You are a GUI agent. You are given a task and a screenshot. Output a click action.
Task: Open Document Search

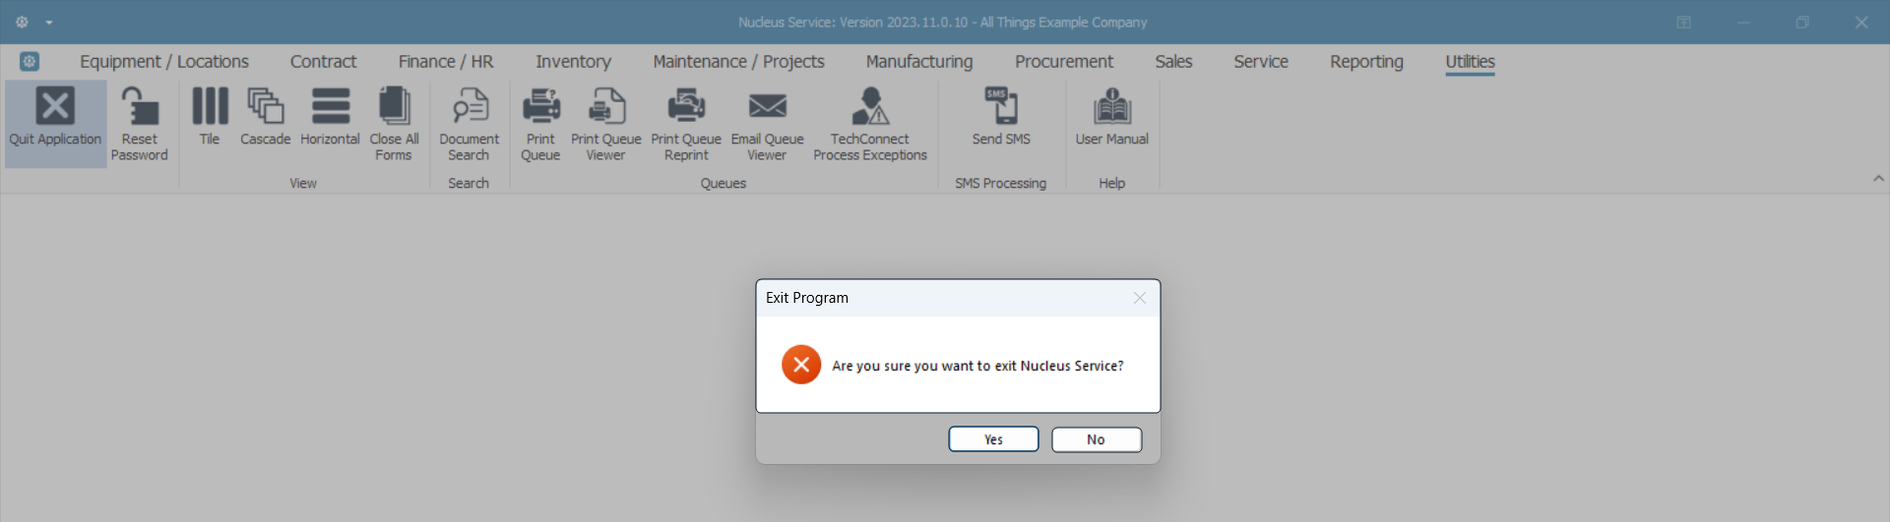click(x=470, y=108)
